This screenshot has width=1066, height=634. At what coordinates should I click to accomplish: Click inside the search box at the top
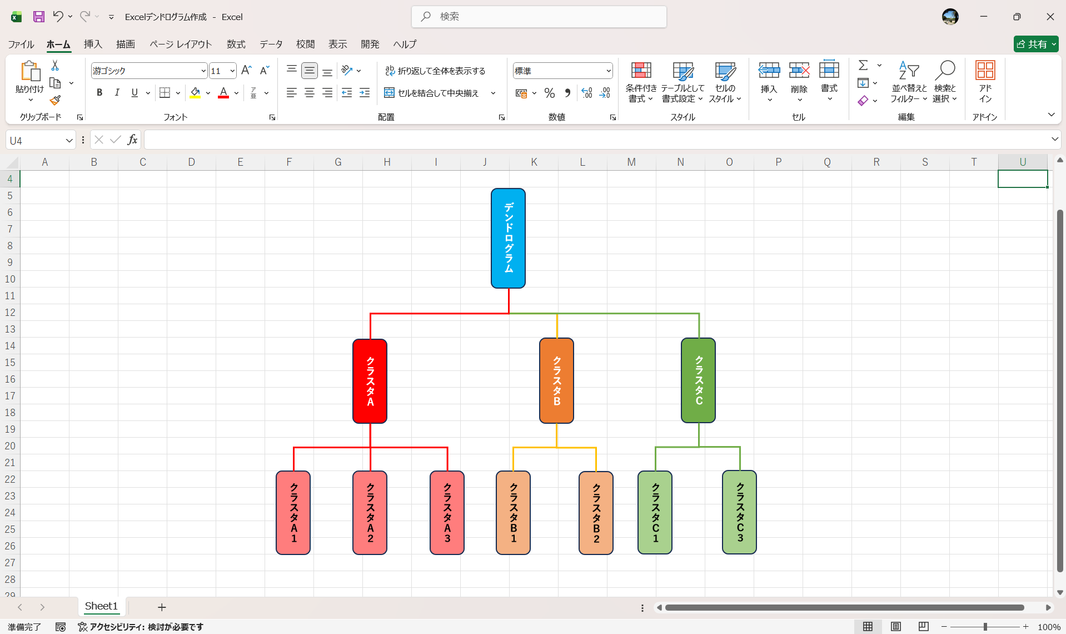[538, 17]
